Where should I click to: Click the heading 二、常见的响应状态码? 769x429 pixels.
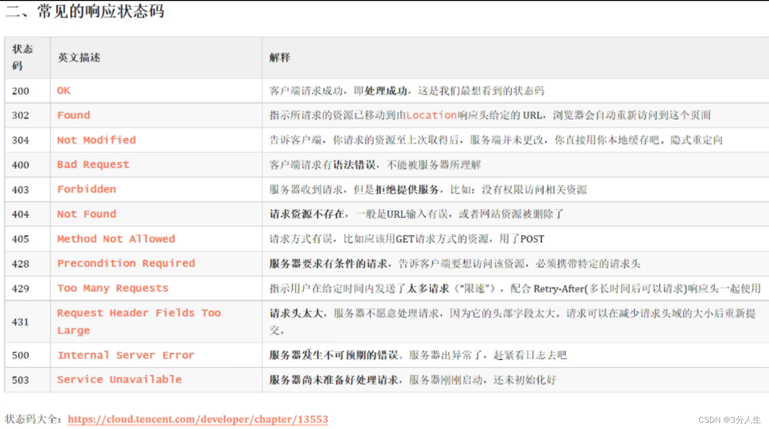(85, 12)
